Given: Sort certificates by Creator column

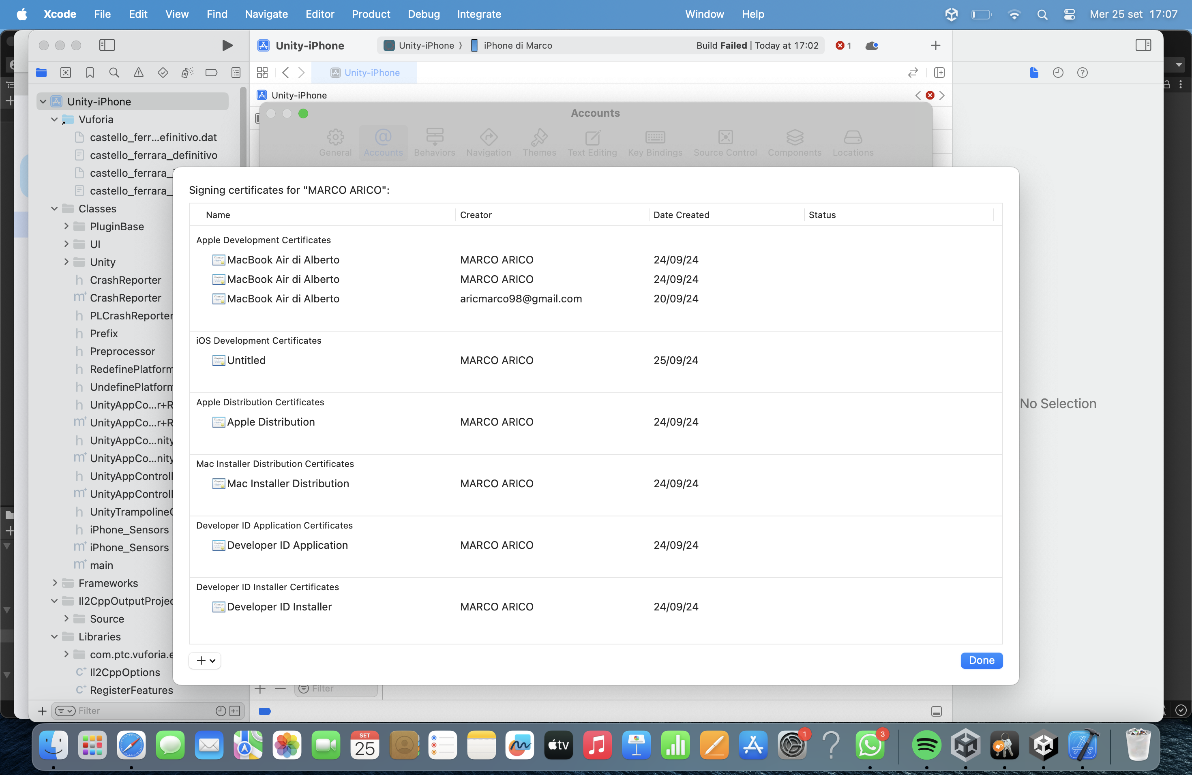Looking at the screenshot, I should 552,215.
